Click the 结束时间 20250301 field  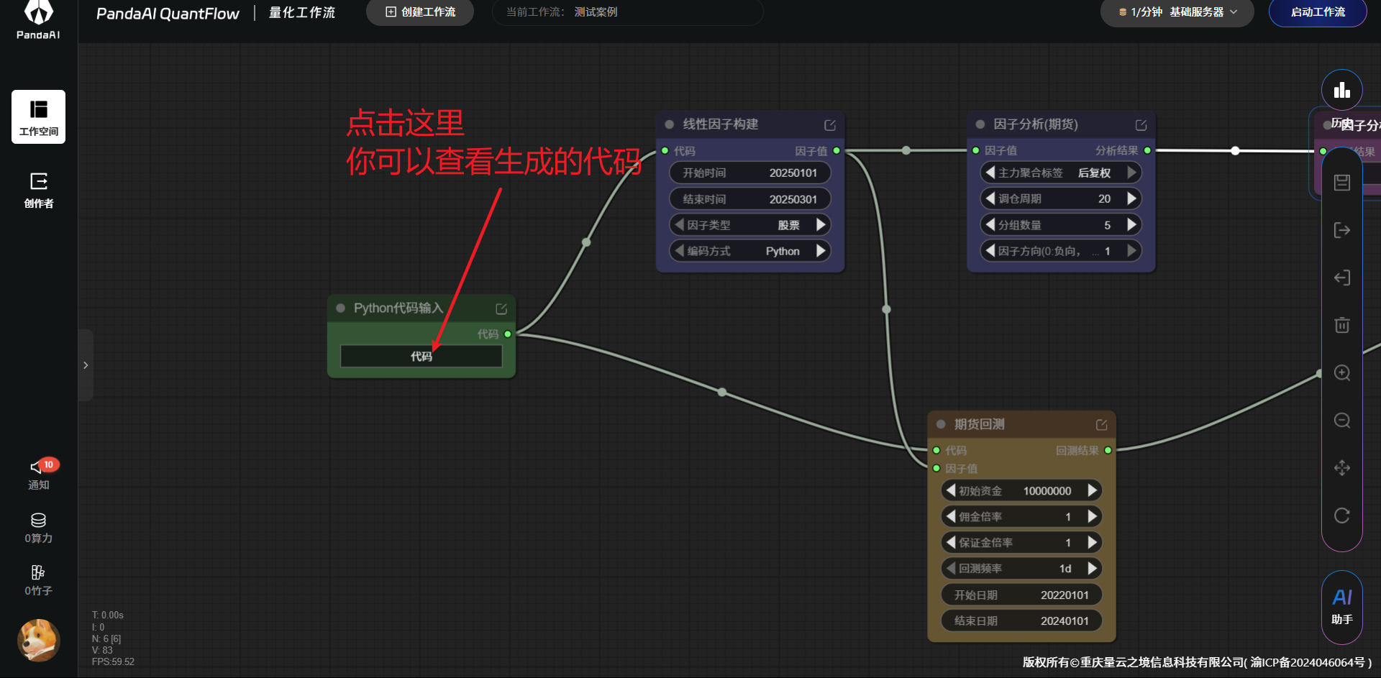click(x=750, y=199)
